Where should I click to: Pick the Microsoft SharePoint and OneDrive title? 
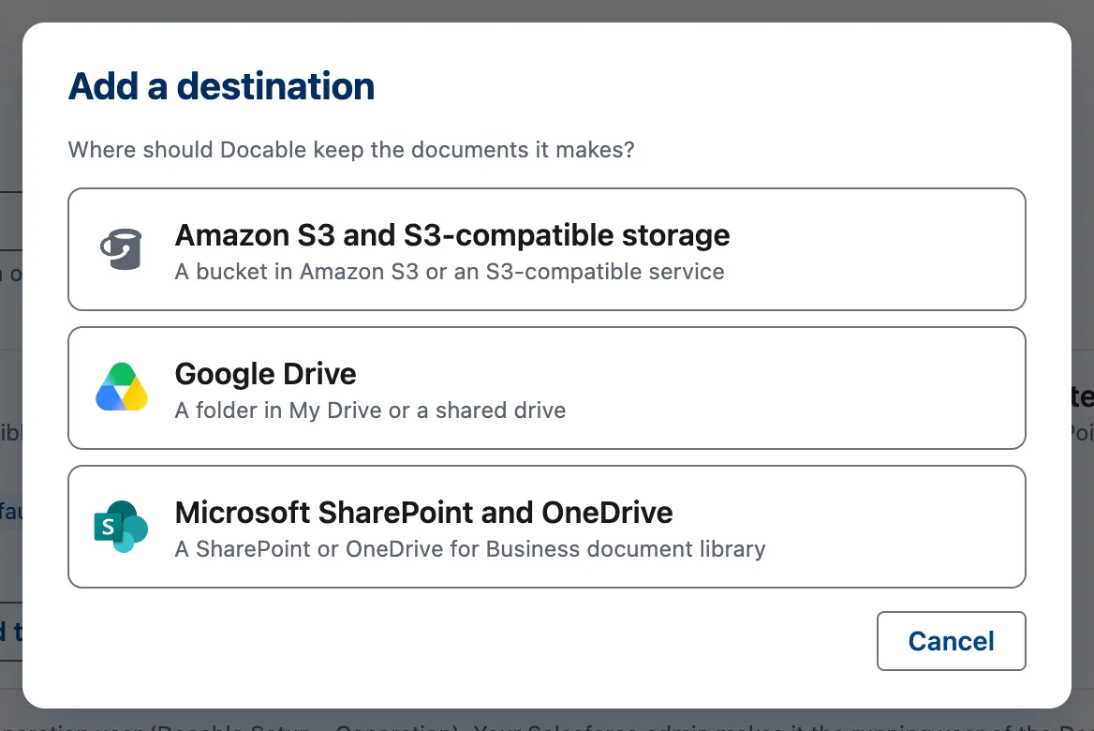[423, 513]
